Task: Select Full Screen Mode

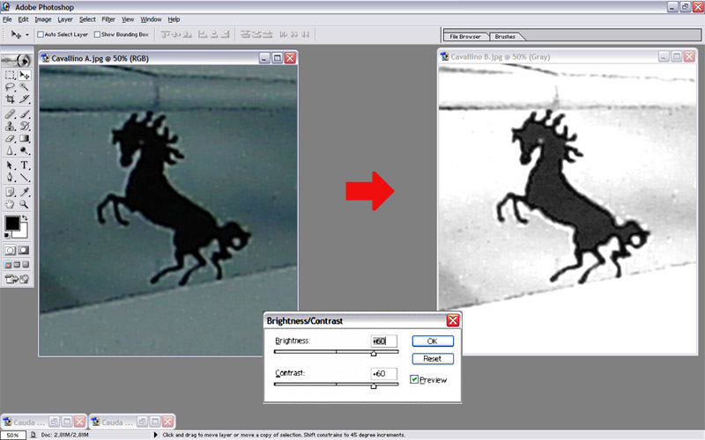Action: [26, 265]
